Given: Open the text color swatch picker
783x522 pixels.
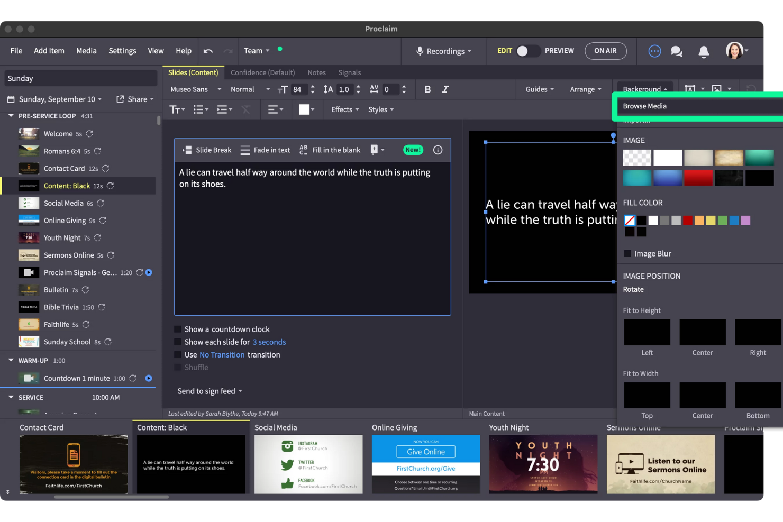Looking at the screenshot, I should [307, 109].
